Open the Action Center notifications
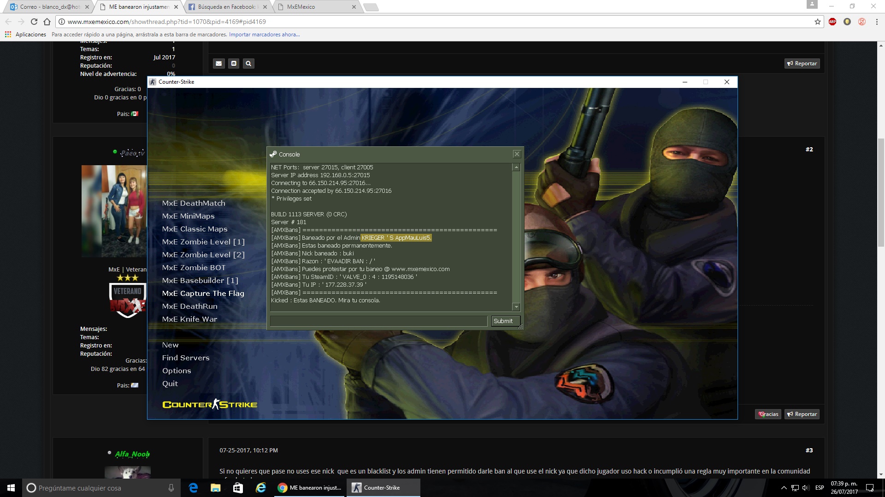The width and height of the screenshot is (885, 497). (870, 488)
